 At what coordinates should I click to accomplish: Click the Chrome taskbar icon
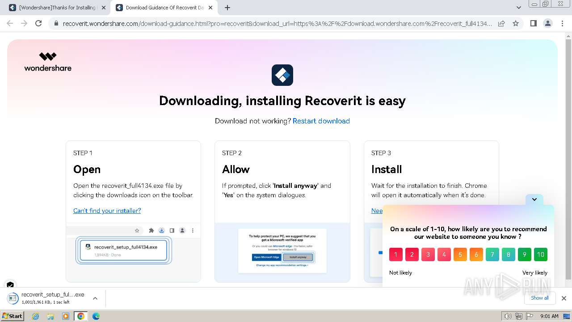tap(81, 316)
